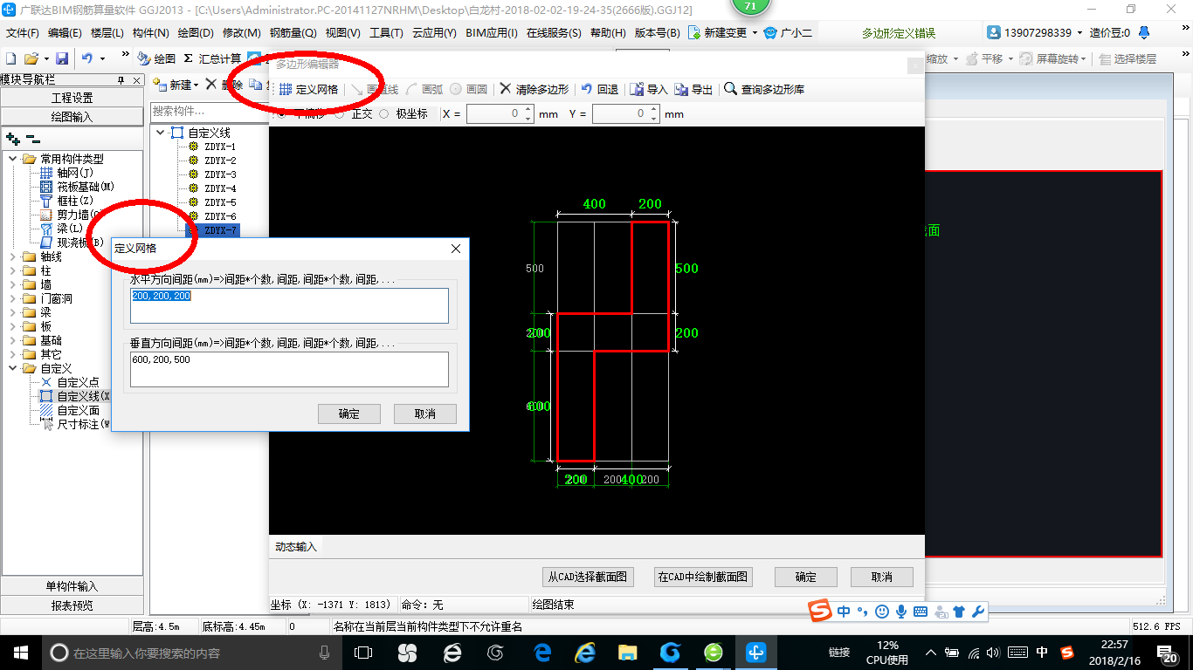
Task: Select the ZDYX-3 component in tree
Action: 220,174
